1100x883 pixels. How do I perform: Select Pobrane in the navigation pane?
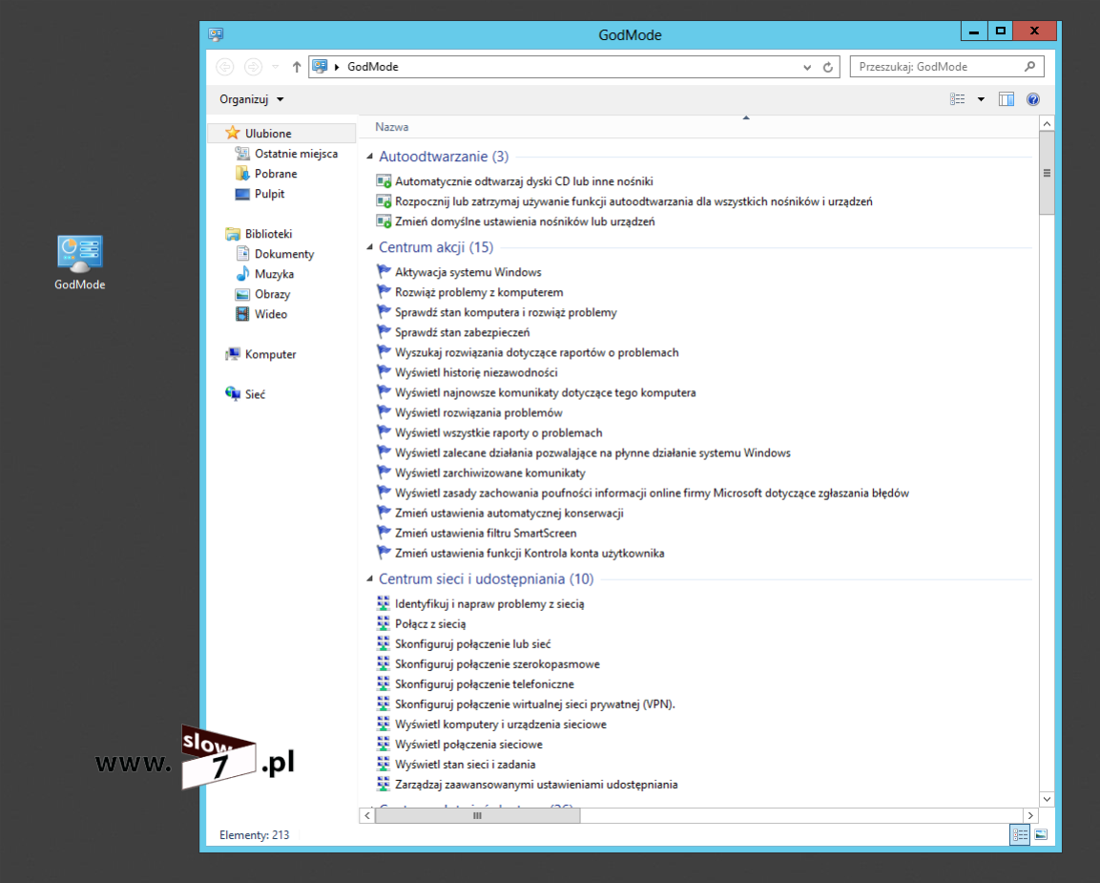click(x=276, y=174)
